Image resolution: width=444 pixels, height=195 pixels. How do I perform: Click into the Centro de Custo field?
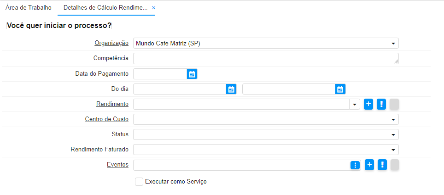(x=261, y=119)
